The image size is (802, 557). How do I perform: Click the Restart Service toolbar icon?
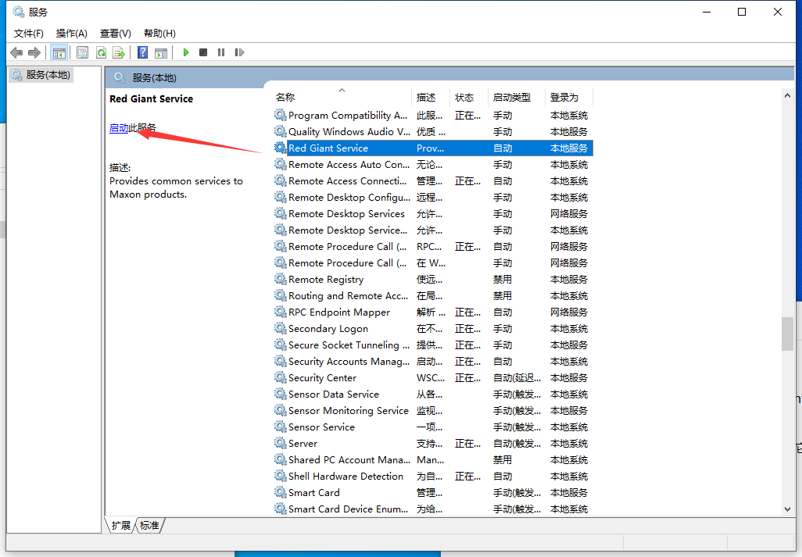click(x=239, y=52)
